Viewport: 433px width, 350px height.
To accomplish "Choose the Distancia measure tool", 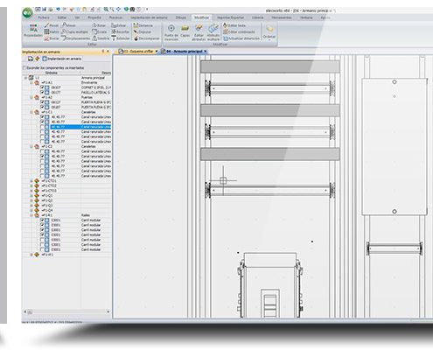I will (143, 25).
